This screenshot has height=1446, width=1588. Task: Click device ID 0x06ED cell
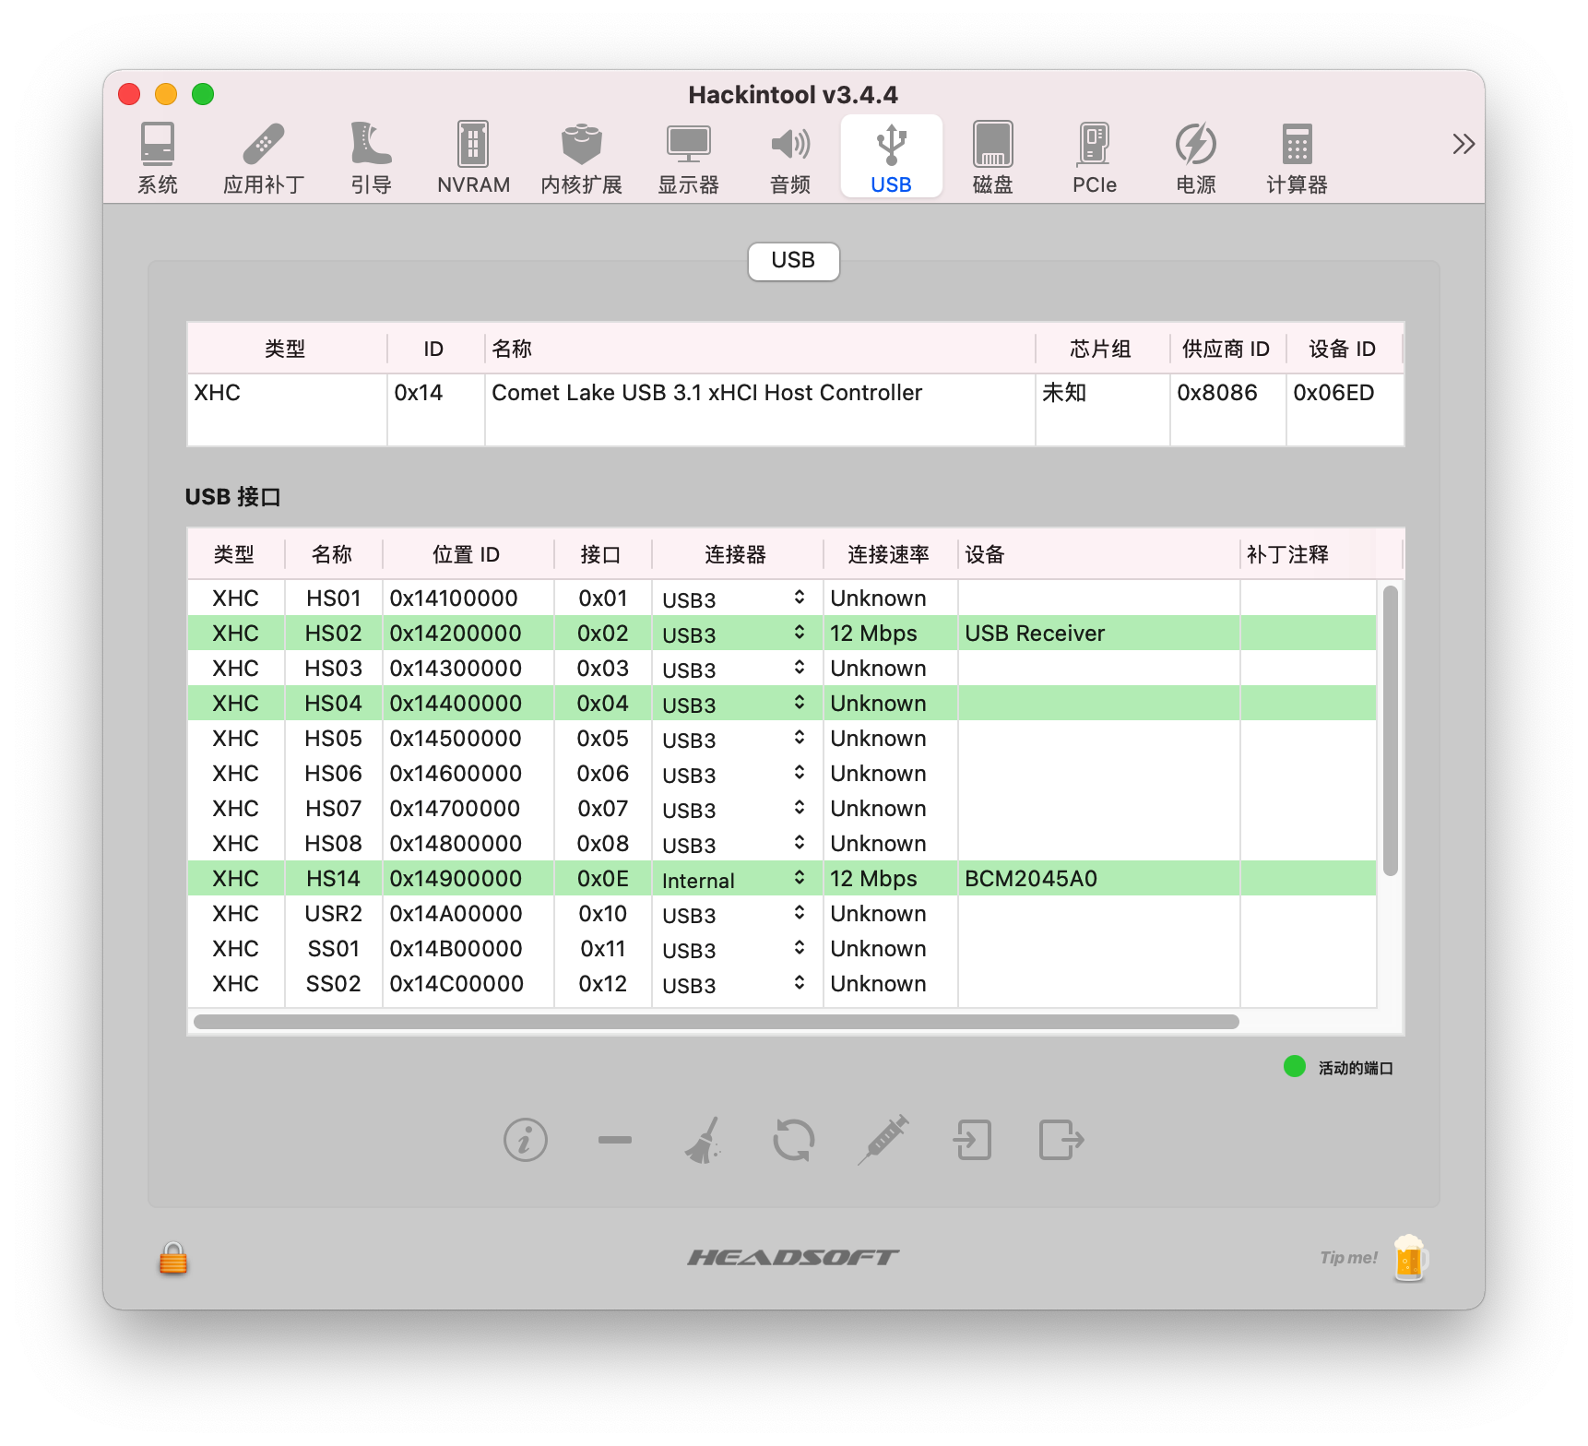pyautogui.click(x=1344, y=393)
